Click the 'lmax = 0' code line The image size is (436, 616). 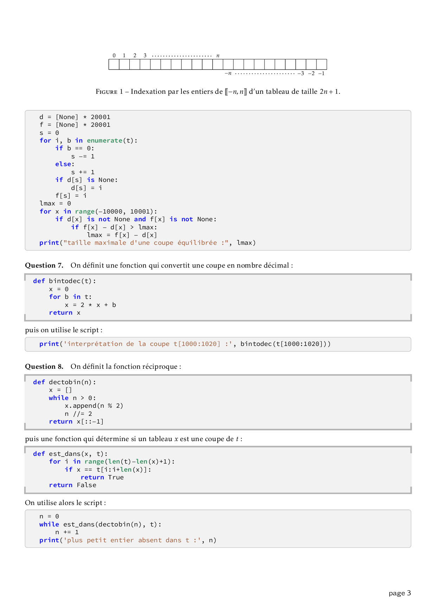coord(55,203)
